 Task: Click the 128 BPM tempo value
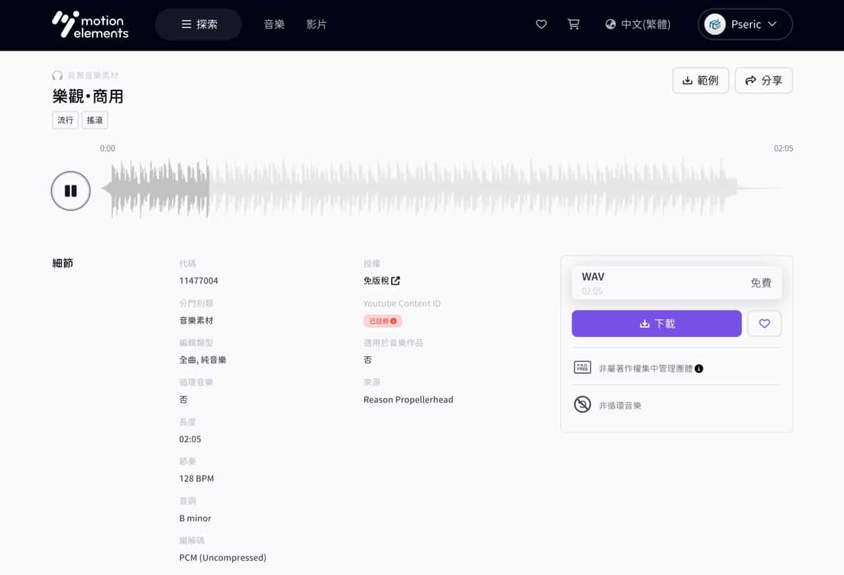pyautogui.click(x=196, y=479)
